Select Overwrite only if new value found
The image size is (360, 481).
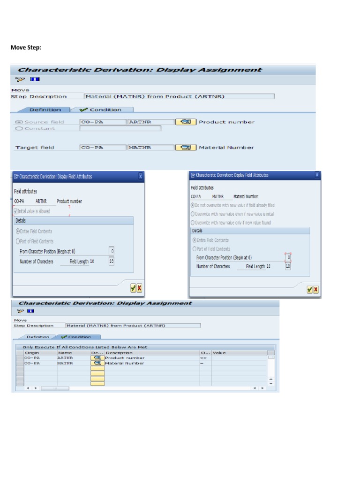193,223
